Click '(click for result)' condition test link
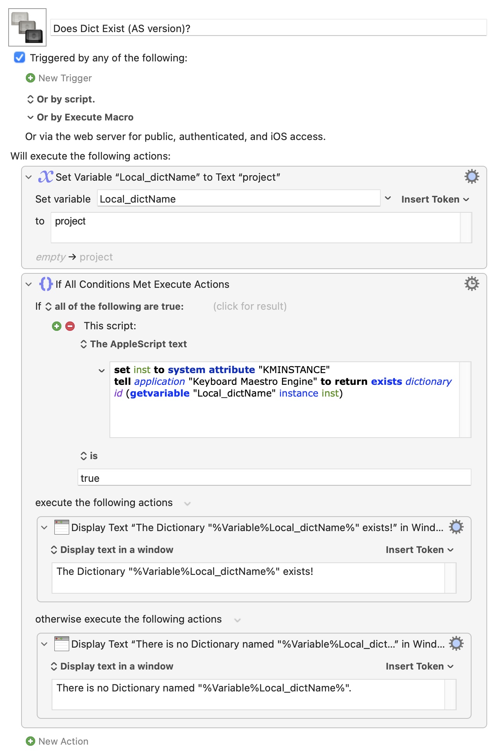 tap(249, 307)
